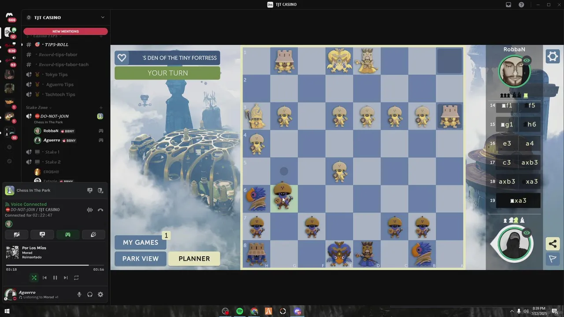Open the Windows notification center icon
Screen dimensions: 564x317
554,311
